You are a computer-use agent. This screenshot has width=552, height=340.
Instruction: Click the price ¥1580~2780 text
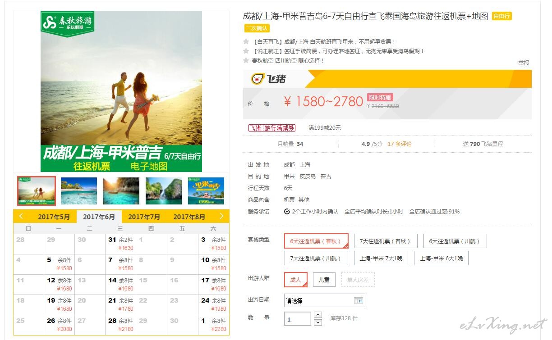323,102
